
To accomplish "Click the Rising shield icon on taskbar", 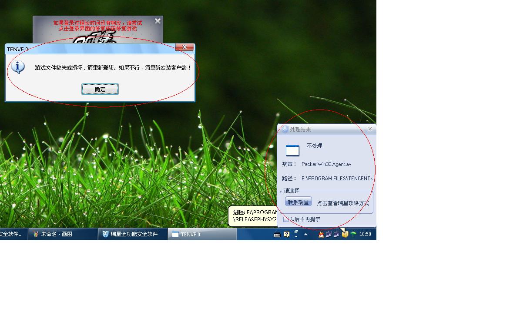I will click(105, 234).
